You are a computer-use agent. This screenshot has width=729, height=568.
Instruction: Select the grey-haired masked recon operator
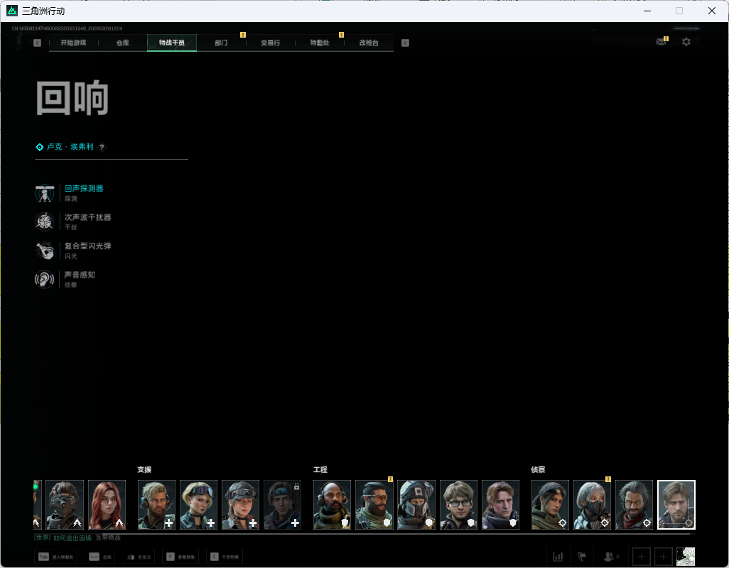click(593, 505)
